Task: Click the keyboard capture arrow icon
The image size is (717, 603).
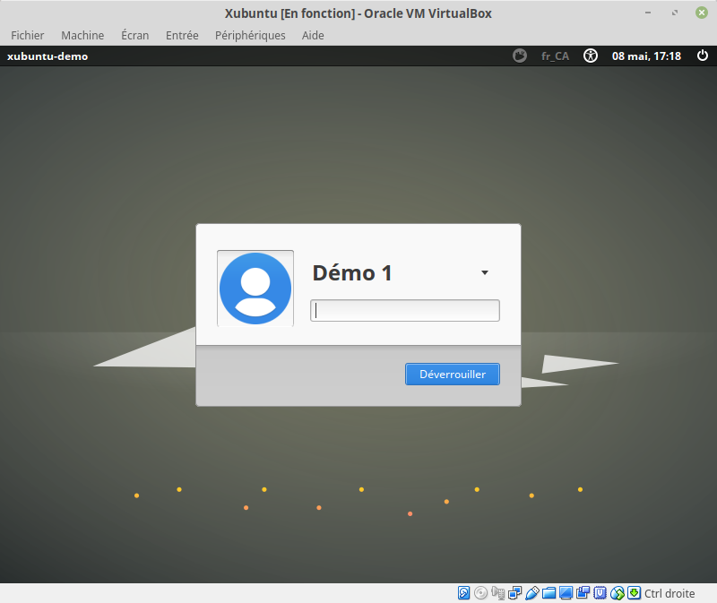Action: pyautogui.click(x=634, y=592)
